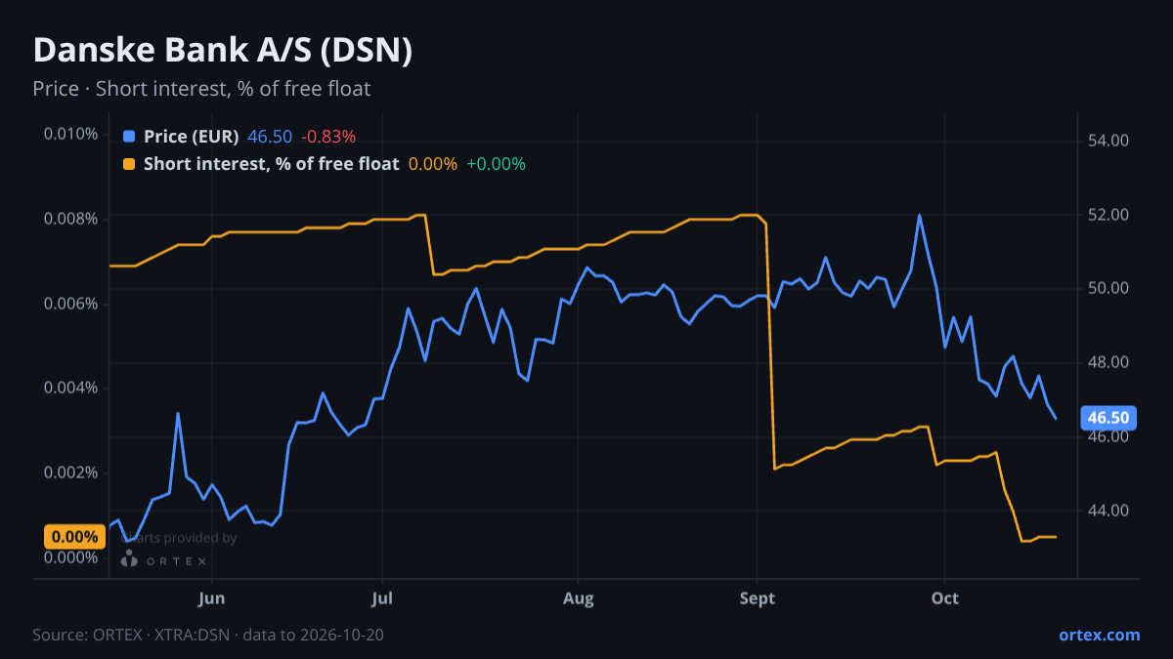Click the +0.00% short interest change
The height and width of the screenshot is (659, 1173).
coord(496,164)
